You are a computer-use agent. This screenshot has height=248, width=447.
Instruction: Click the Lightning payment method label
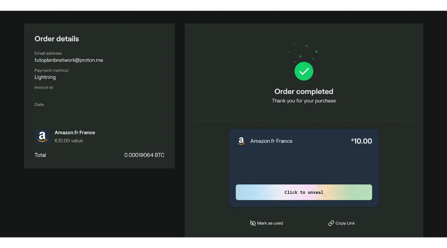click(45, 77)
